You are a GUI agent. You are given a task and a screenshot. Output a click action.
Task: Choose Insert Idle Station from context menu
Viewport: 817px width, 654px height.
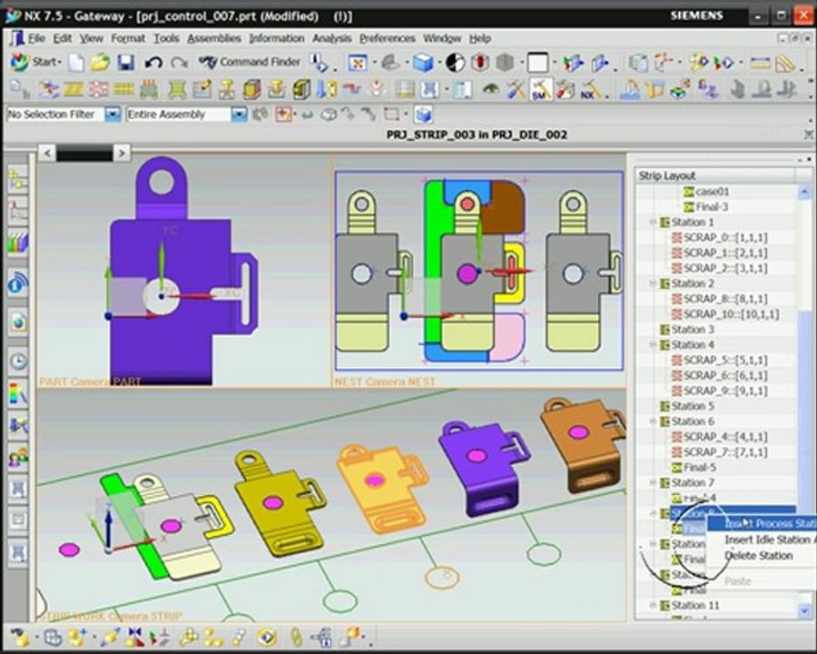769,540
